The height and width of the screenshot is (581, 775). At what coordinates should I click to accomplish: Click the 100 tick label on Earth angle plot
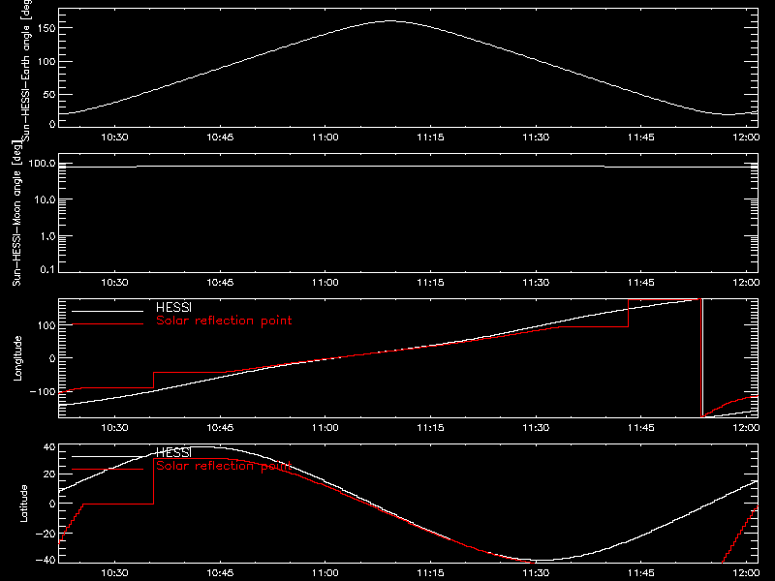[46, 62]
